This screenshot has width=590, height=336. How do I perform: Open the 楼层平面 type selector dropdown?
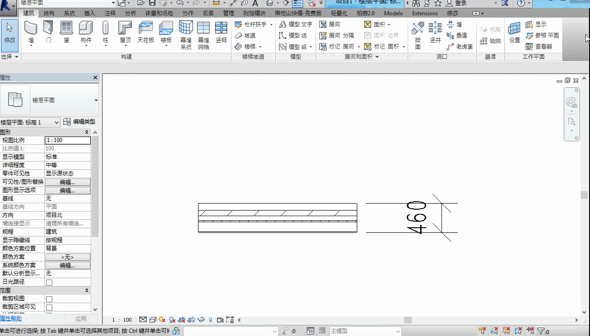(x=96, y=100)
